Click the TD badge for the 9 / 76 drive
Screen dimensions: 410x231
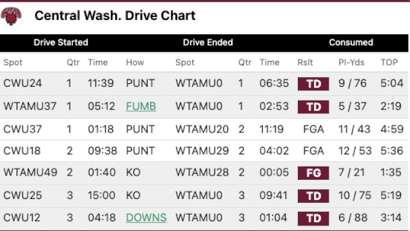pos(314,84)
